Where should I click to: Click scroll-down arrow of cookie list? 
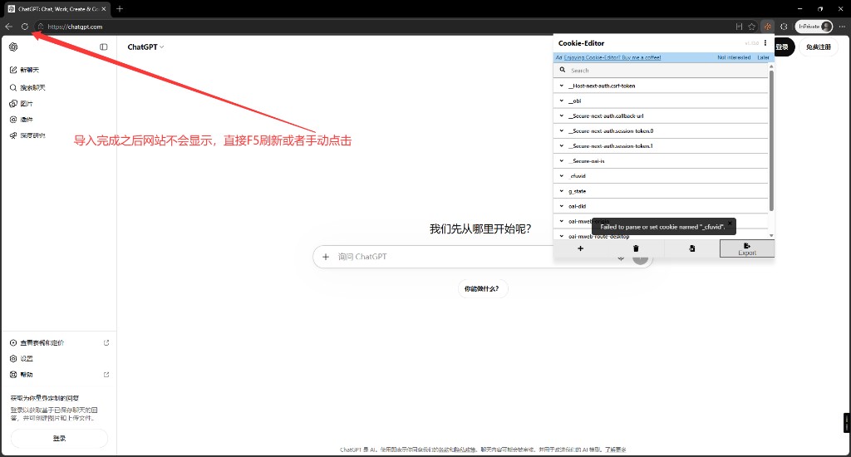coord(771,235)
